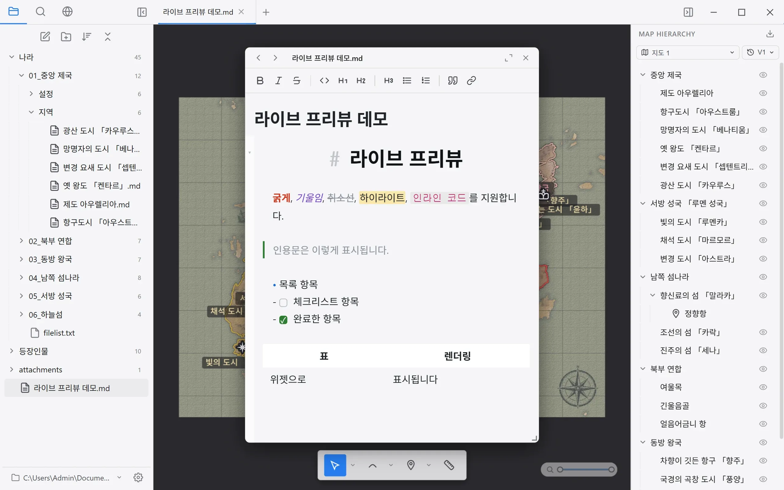Open the globe world view tab
This screenshot has height=490, width=784.
67,12
